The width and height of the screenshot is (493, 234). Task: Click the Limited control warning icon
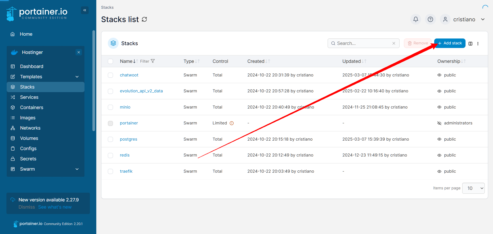click(232, 123)
